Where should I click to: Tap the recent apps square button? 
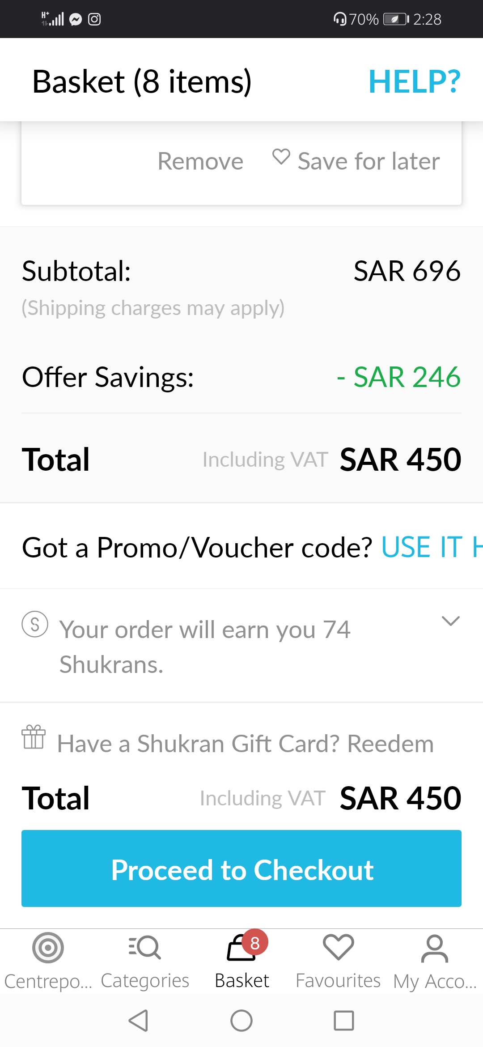pyautogui.click(x=344, y=1021)
